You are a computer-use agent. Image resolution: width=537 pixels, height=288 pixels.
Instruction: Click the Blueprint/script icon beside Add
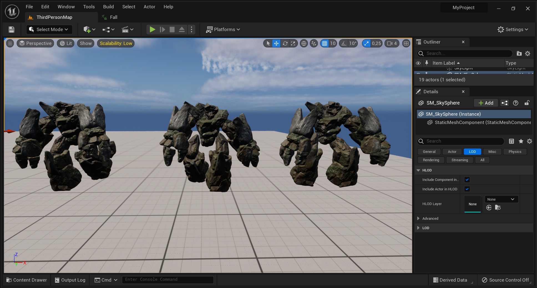[505, 103]
